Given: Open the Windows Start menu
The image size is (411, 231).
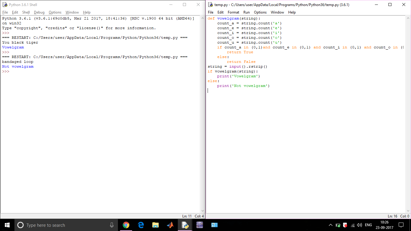Looking at the screenshot, I should pos(7,225).
